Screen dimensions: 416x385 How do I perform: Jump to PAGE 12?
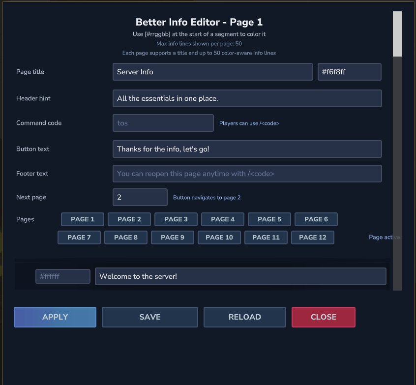click(313, 237)
